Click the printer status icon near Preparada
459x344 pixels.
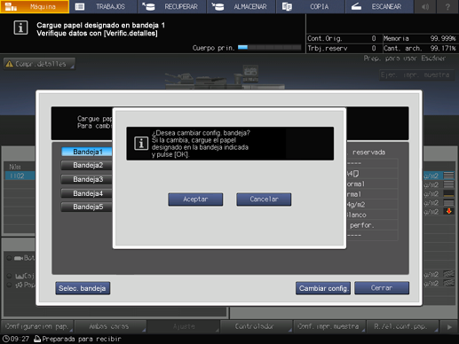pos(37,339)
